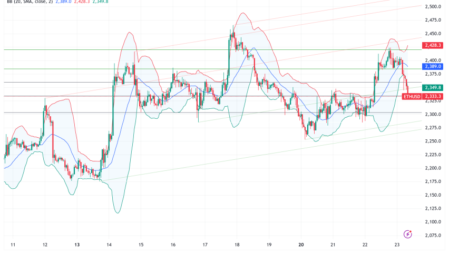449x255 pixels.
Task: Click date 11 on the time axis
Action: (x=13, y=245)
